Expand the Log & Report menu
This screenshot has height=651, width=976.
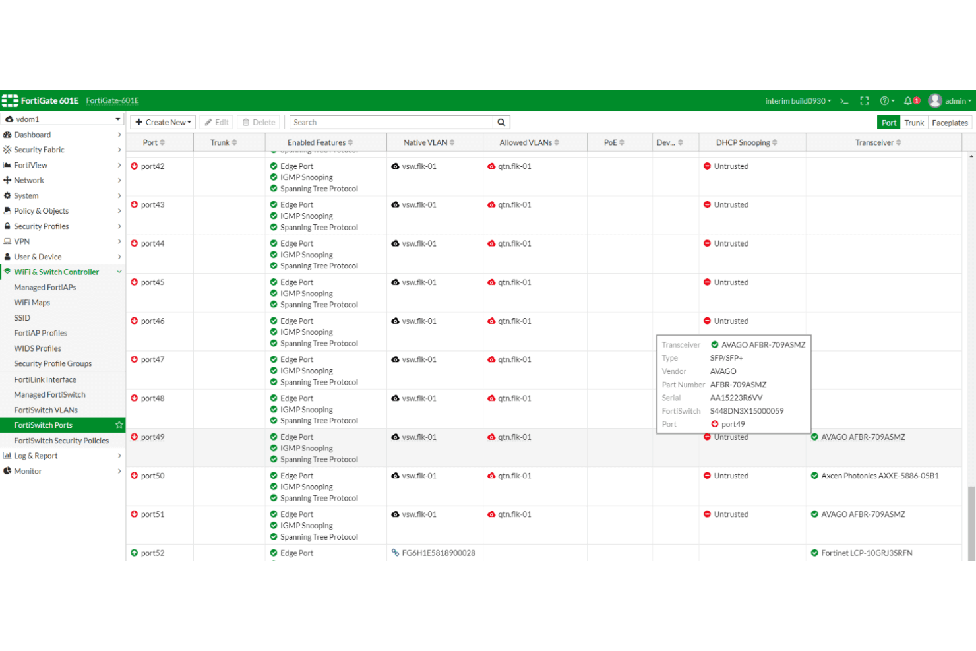coord(63,456)
